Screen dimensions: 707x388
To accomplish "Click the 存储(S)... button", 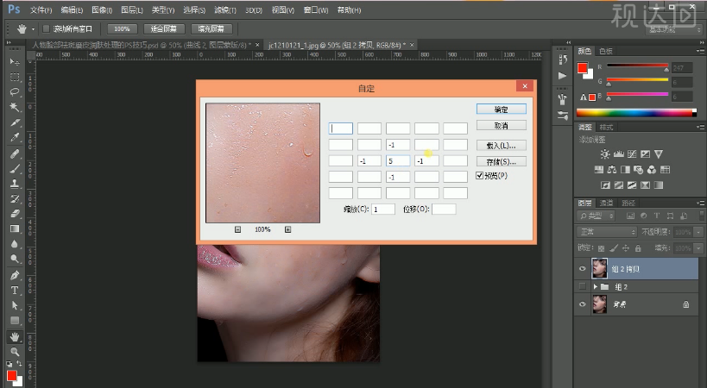I will (x=501, y=161).
